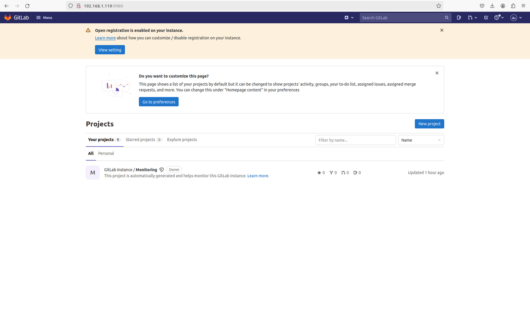
Task: Click the help question mark icon
Action: tap(497, 17)
